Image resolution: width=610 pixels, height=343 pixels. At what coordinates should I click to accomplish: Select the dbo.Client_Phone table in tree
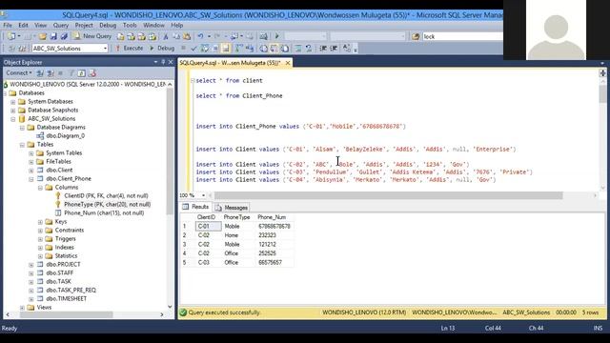[x=69, y=179]
